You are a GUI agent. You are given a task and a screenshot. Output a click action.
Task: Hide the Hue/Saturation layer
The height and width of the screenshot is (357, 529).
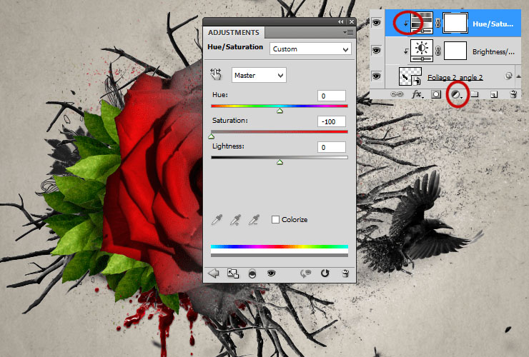coord(376,23)
